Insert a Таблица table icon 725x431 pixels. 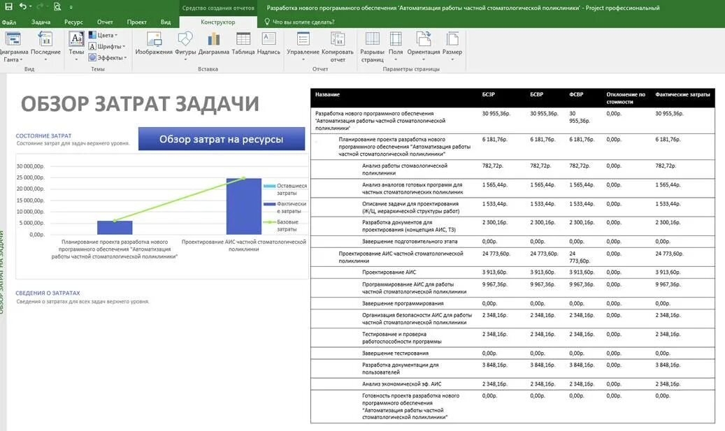243,39
